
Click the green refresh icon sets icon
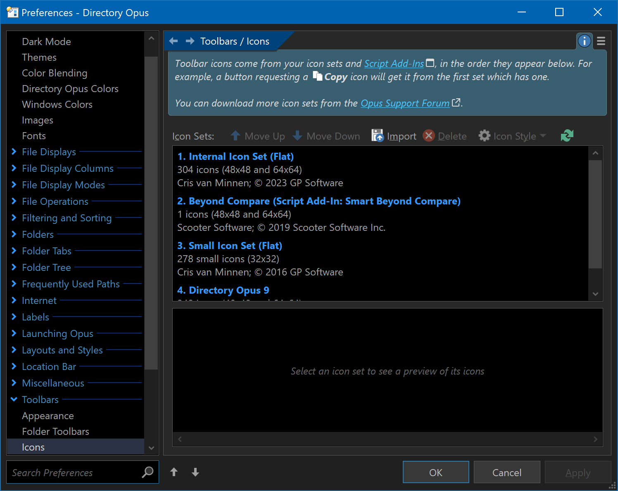567,135
